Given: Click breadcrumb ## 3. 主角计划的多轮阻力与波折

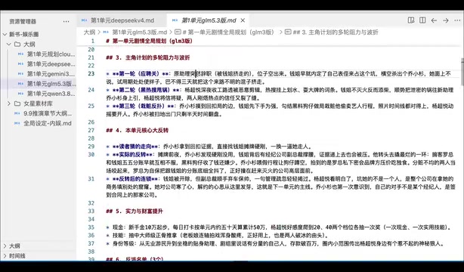Looking at the screenshot, I should click(x=336, y=32).
